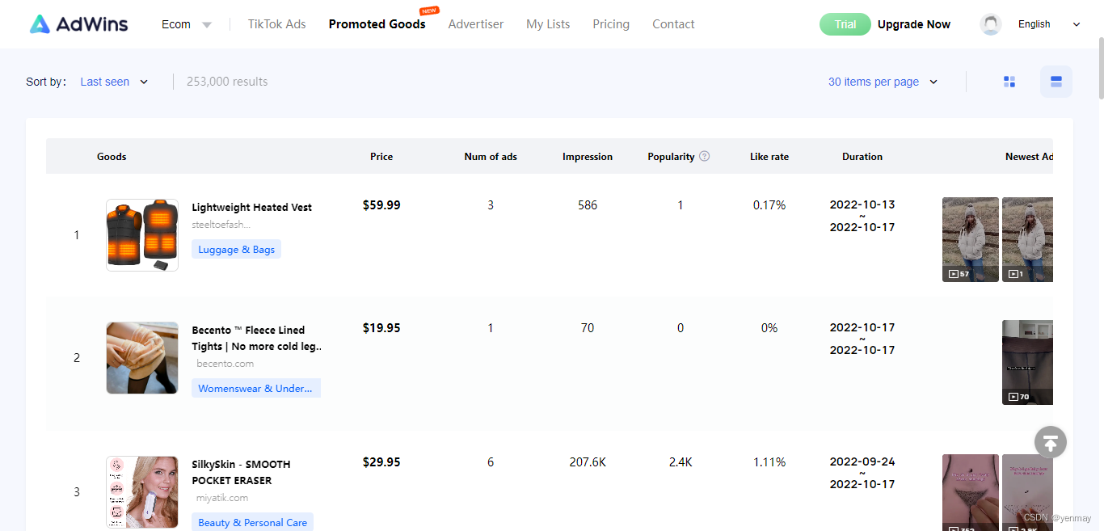Screen dimensions: 1104x531
Task: Go to TikTok Ads tab
Action: coord(277,24)
